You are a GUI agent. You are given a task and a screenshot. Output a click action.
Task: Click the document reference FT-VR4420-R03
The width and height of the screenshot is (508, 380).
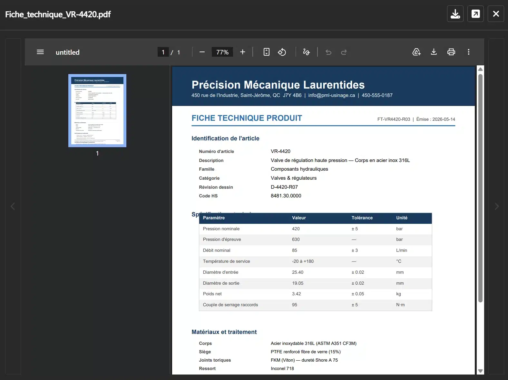(394, 119)
